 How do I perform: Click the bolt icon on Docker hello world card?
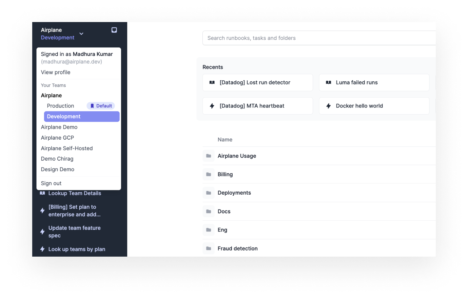328,106
